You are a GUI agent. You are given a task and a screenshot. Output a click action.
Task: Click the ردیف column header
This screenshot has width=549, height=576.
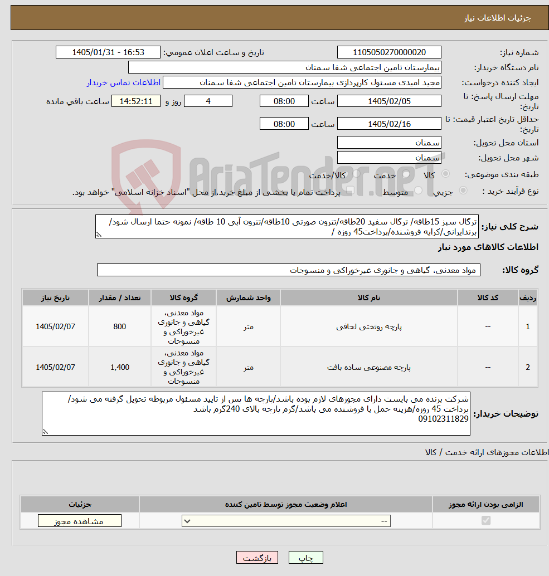pos(528,297)
